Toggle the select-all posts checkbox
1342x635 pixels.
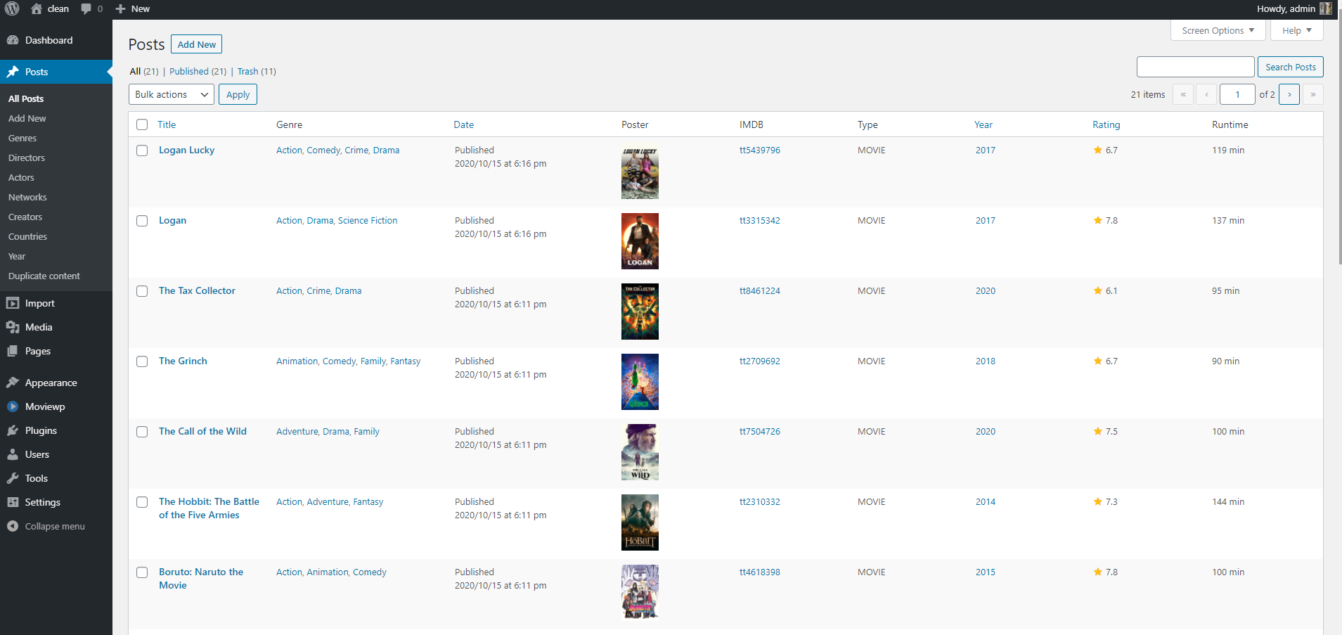coord(142,124)
